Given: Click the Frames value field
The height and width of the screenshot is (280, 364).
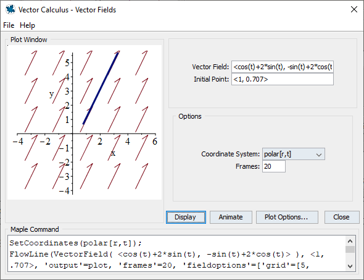Looking at the screenshot, I should [274, 166].
